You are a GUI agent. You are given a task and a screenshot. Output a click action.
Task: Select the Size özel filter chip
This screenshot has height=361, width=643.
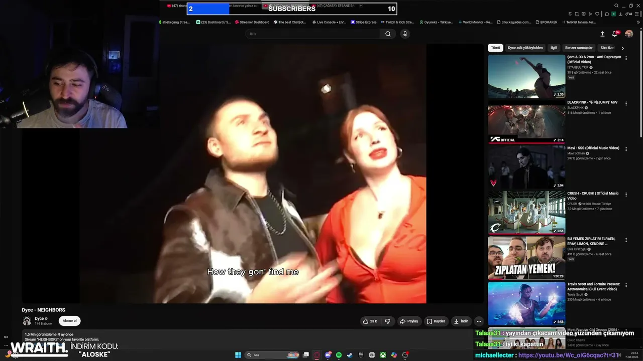607,48
